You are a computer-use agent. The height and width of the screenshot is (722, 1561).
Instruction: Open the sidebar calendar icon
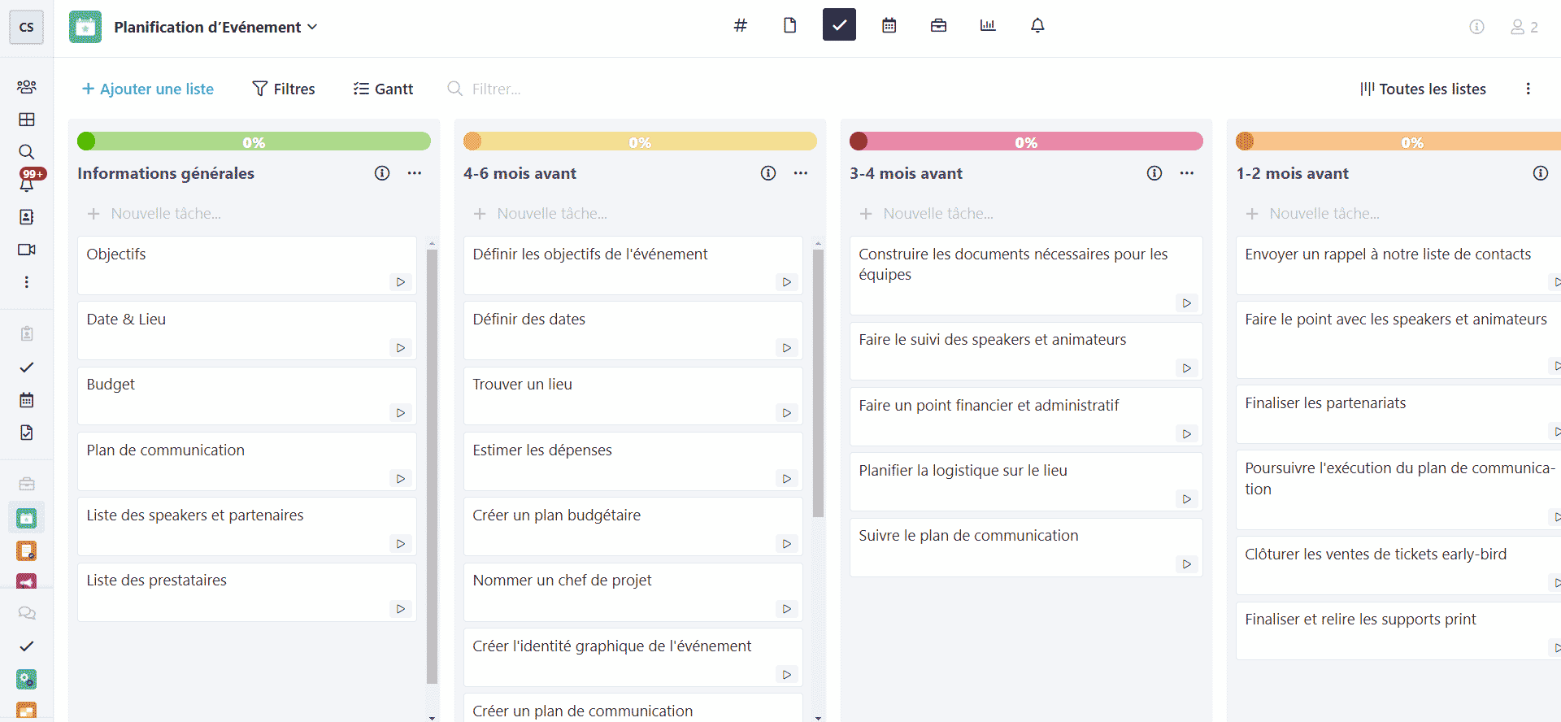[x=27, y=400]
